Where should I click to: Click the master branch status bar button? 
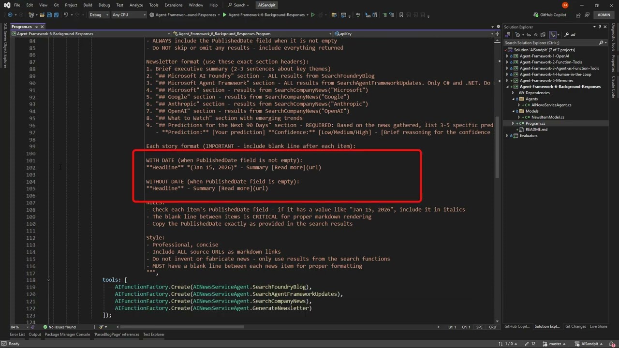coord(555,344)
